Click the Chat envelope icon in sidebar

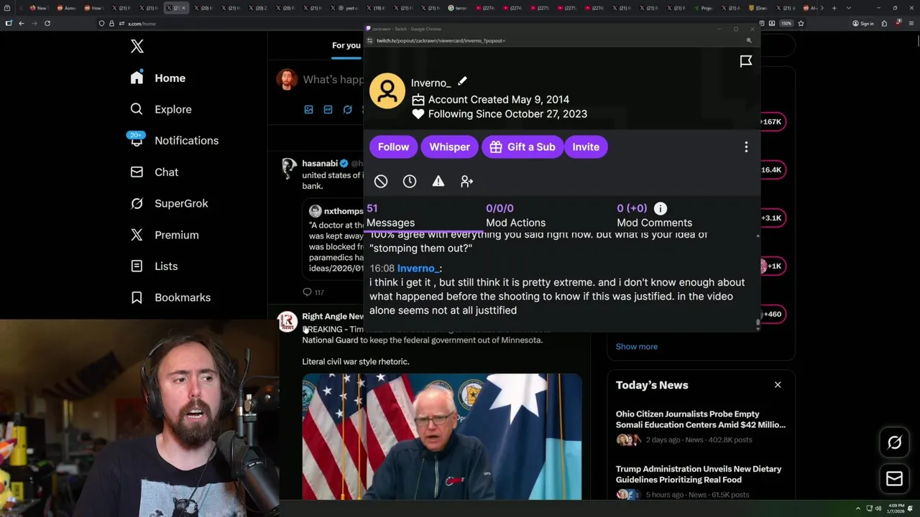tap(137, 172)
